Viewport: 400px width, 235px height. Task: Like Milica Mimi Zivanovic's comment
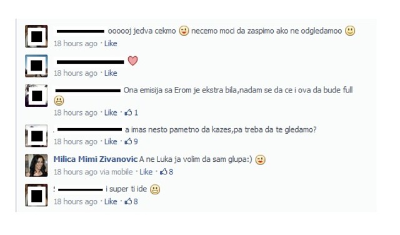click(x=146, y=172)
